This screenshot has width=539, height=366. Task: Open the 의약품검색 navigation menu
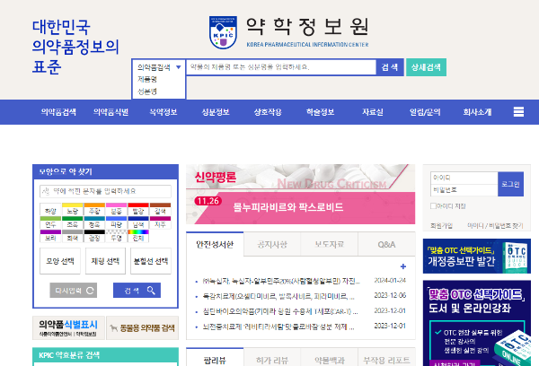click(x=58, y=112)
